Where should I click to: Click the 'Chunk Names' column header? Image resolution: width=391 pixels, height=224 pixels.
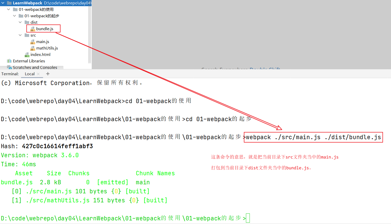[x=155, y=173]
